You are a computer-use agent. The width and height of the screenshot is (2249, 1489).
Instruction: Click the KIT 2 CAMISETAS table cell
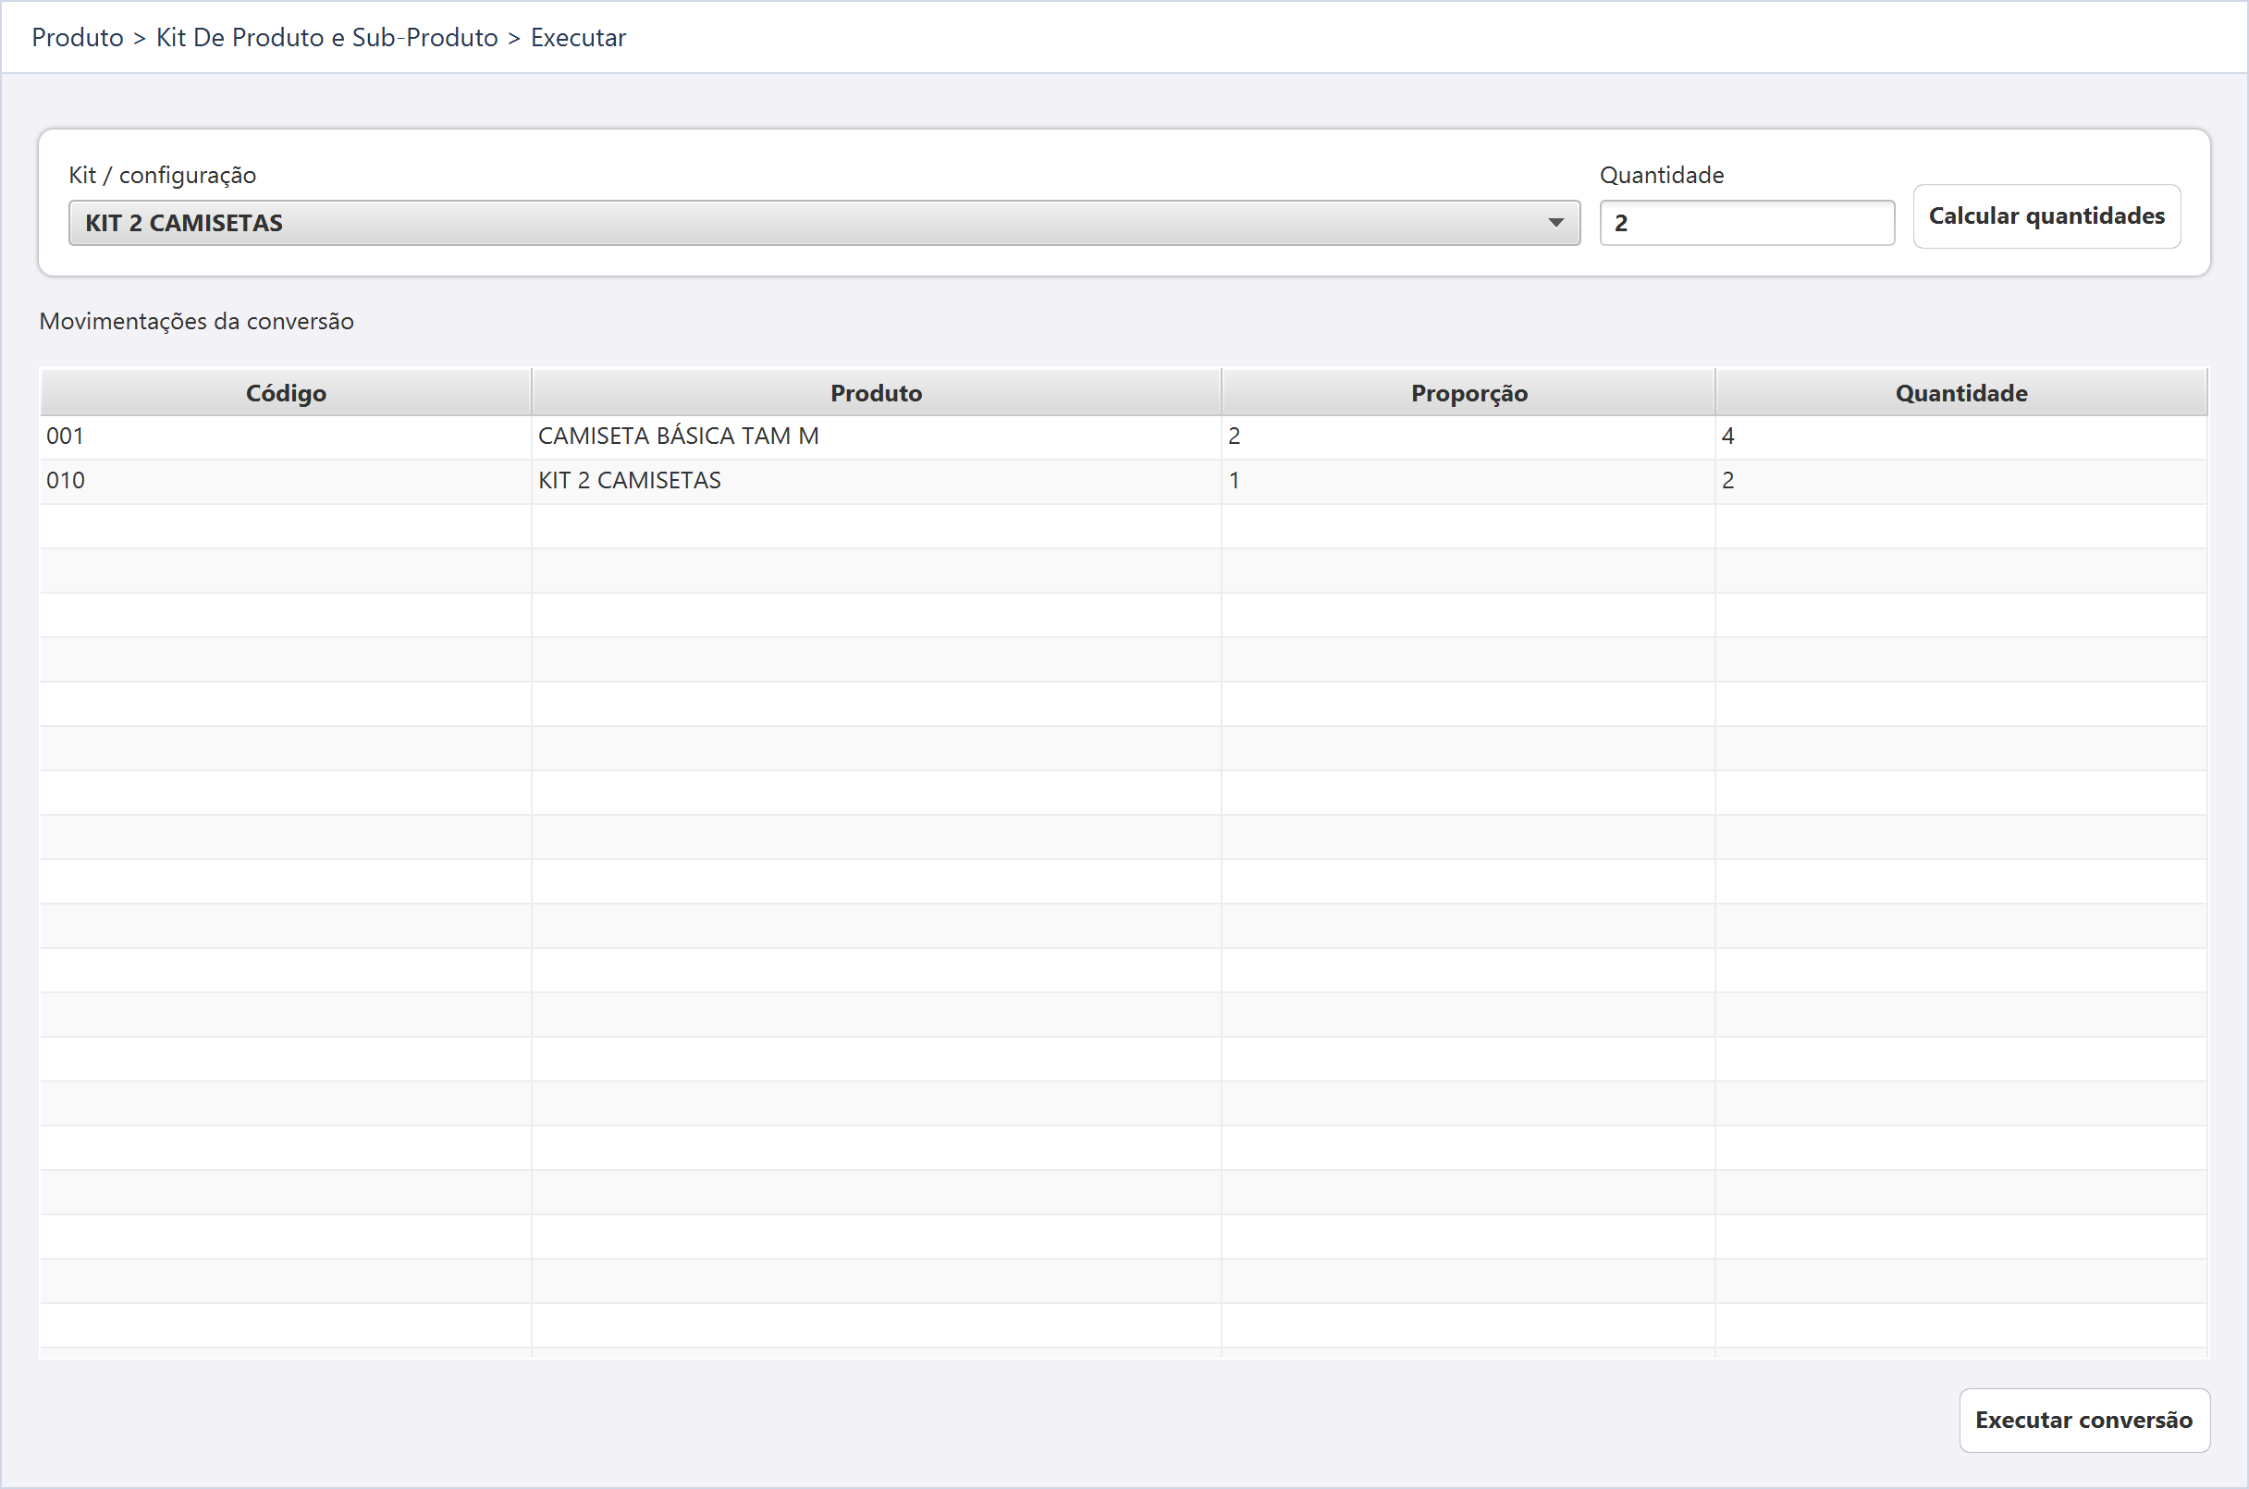(877, 482)
